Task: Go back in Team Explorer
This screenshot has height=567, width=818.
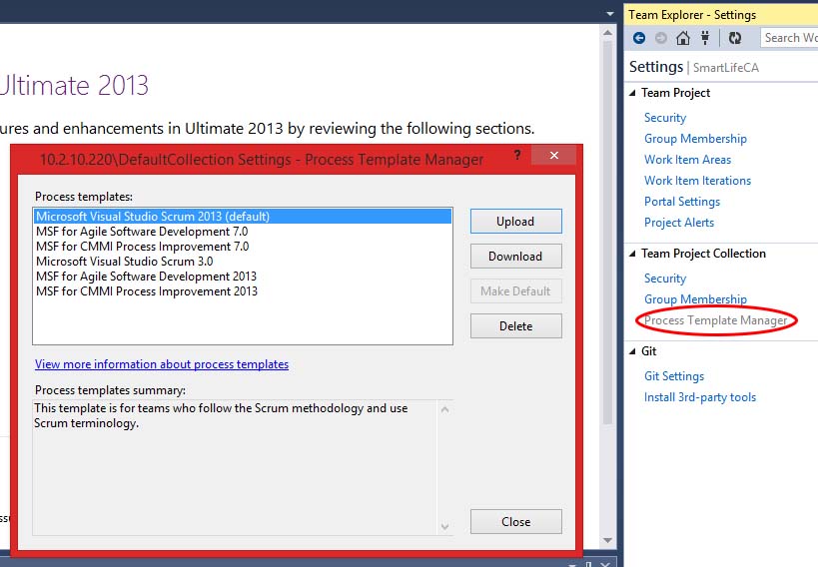Action: 639,38
